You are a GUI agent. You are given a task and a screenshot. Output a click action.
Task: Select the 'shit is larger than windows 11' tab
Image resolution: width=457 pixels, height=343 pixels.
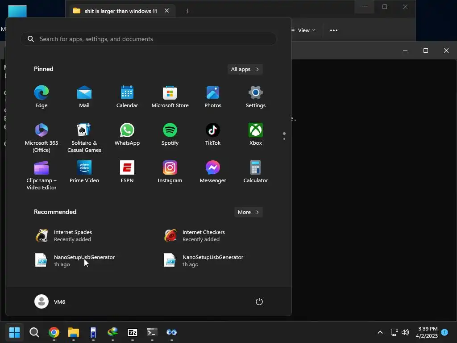point(120,11)
